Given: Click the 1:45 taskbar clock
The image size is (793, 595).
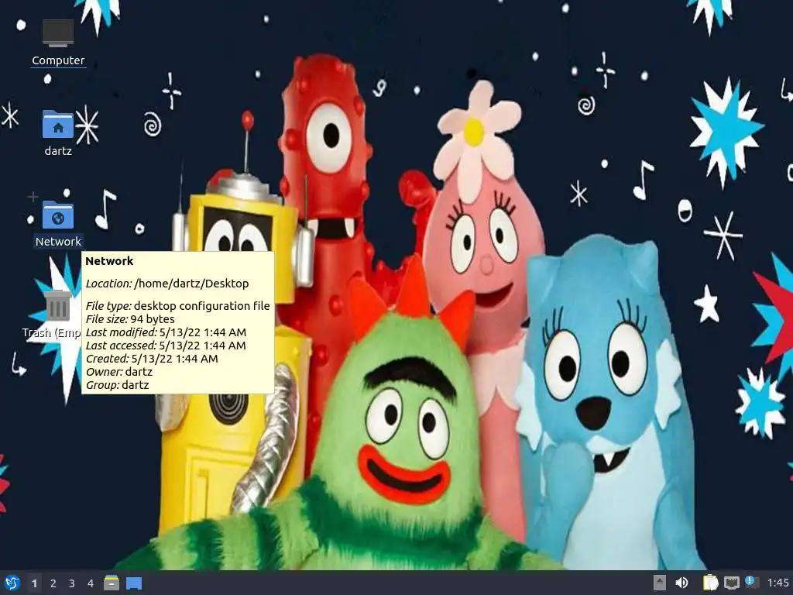Looking at the screenshot, I should pyautogui.click(x=778, y=583).
